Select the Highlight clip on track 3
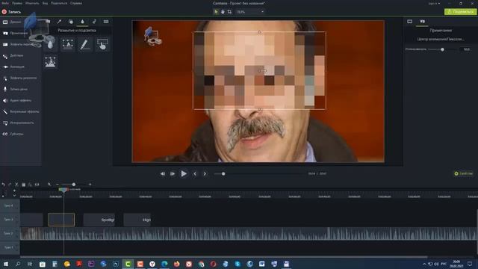The width and height of the screenshot is (478, 269). coord(137,220)
